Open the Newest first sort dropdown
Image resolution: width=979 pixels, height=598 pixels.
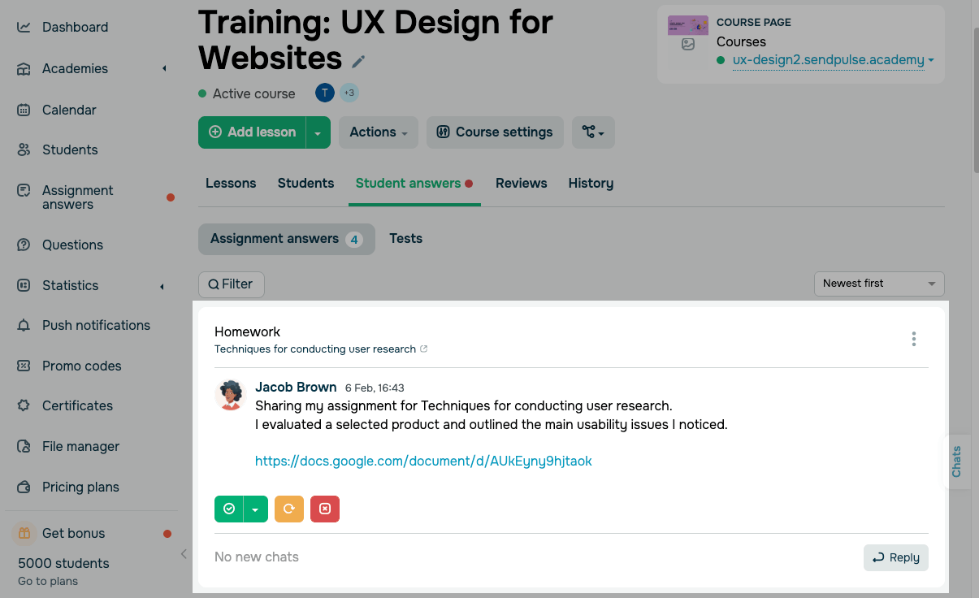pos(879,284)
